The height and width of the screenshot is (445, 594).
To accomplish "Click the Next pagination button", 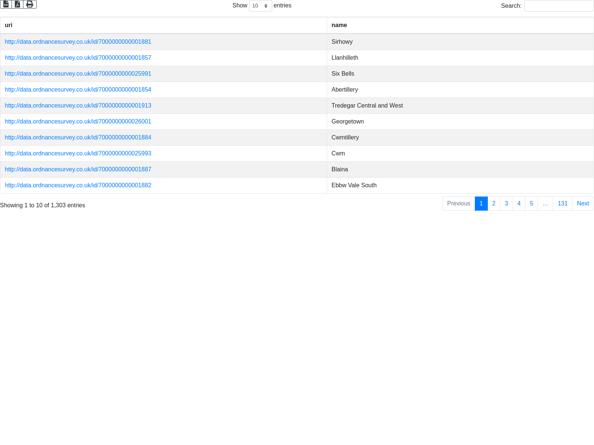I will click(x=583, y=204).
